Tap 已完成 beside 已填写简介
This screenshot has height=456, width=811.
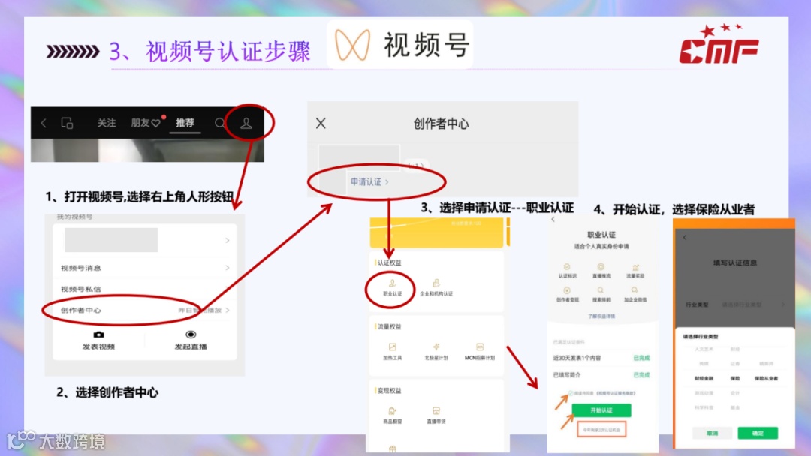(641, 374)
